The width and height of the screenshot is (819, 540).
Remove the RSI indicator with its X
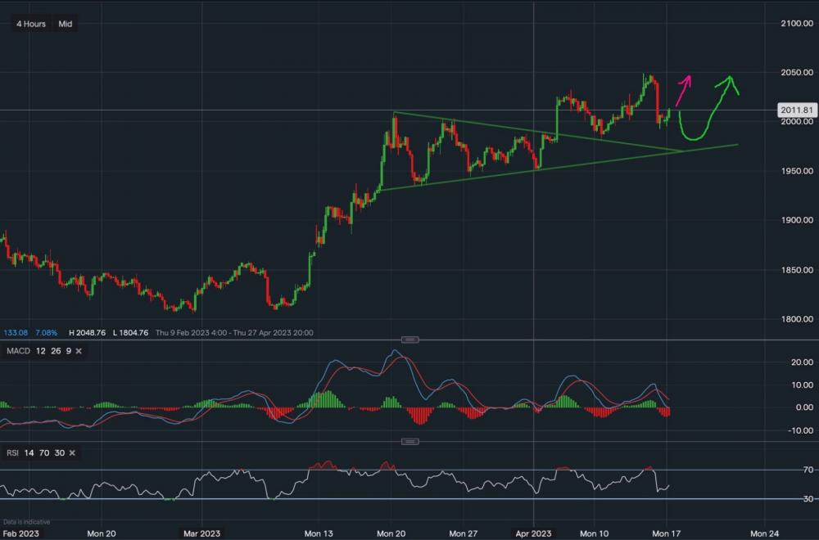71,452
